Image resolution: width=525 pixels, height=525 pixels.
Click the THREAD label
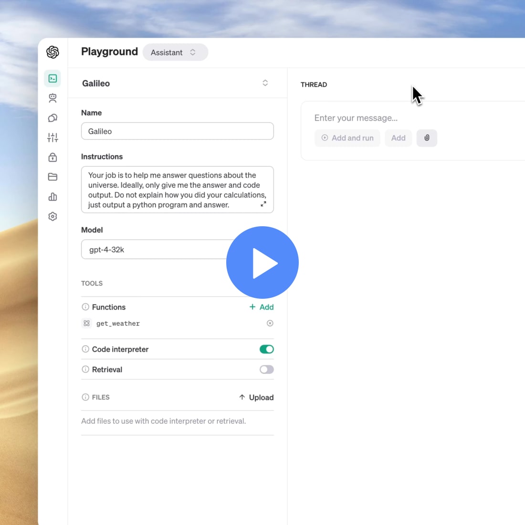[314, 84]
